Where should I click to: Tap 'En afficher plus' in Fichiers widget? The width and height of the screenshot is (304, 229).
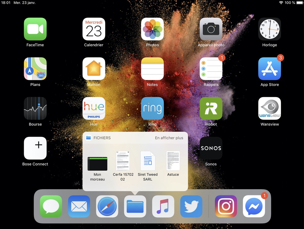[169, 138]
